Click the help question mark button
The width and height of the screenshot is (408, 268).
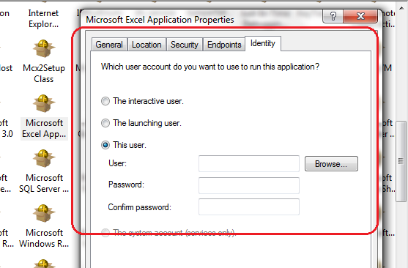point(333,16)
